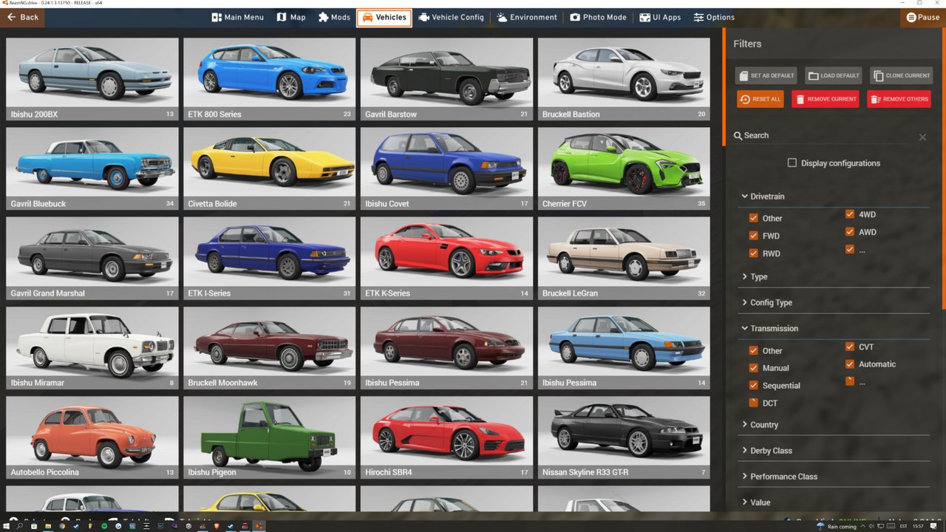Uncheck the Sequential transmission checkbox

(754, 385)
